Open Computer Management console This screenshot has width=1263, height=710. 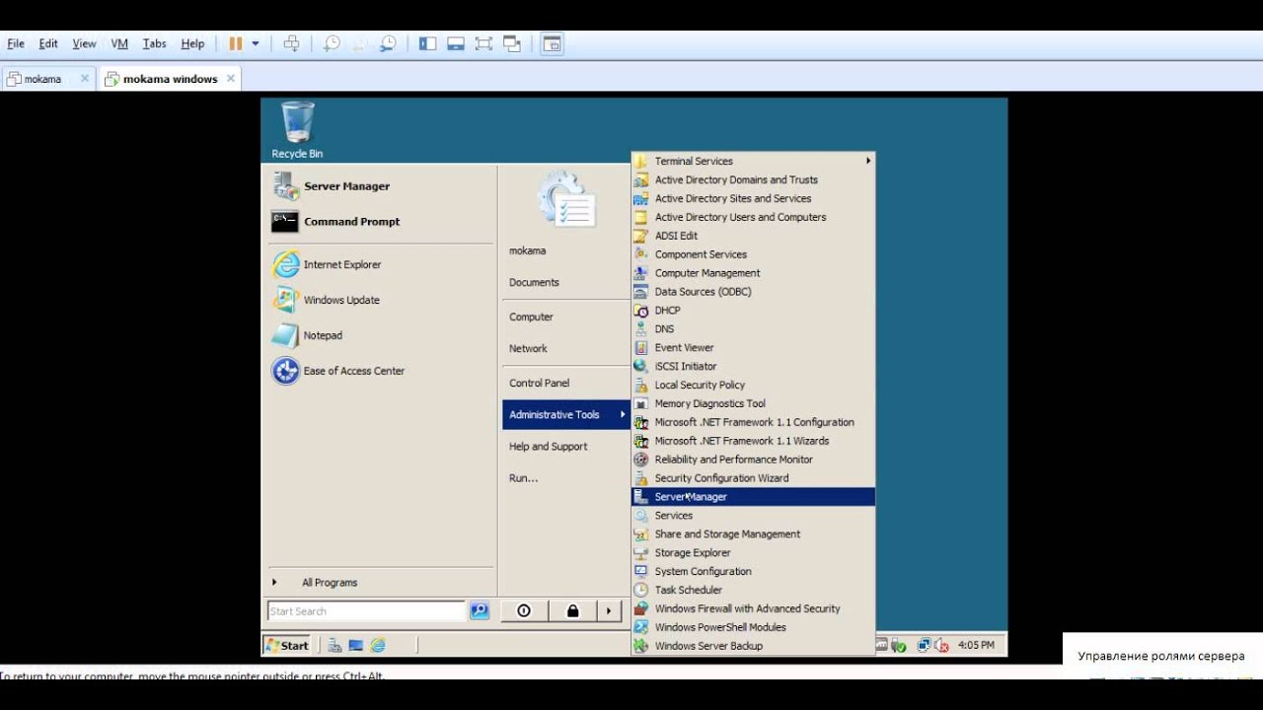753,273
